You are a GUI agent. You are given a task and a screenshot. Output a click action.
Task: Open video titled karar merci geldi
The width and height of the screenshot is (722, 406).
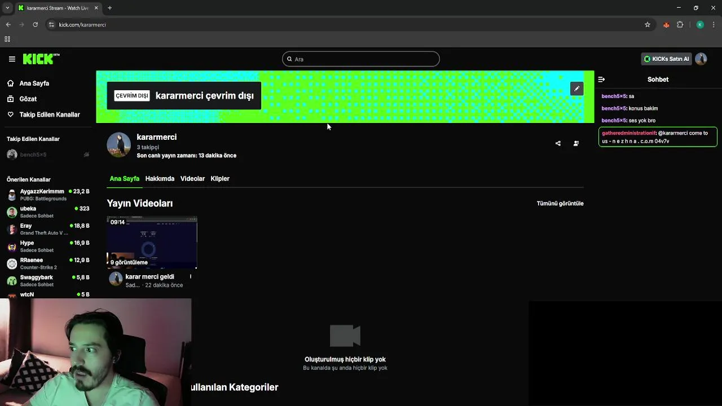(149, 277)
